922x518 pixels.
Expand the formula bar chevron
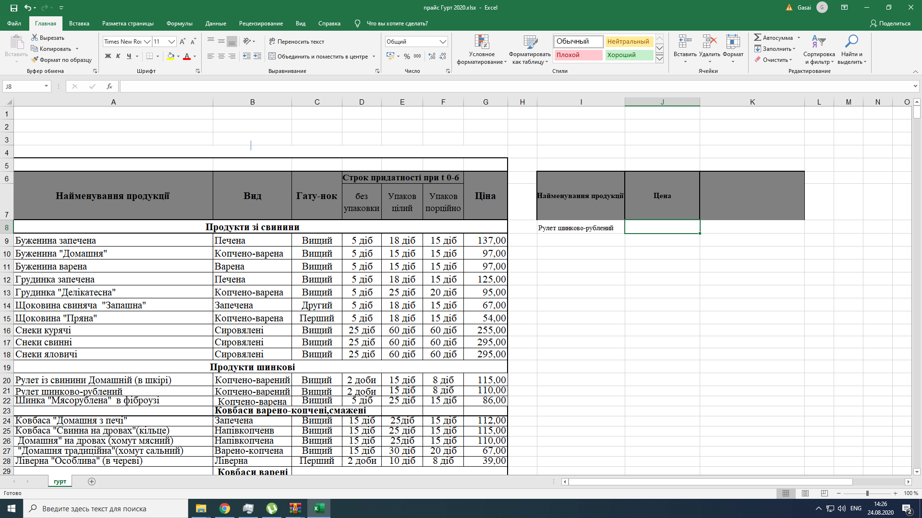(x=915, y=86)
